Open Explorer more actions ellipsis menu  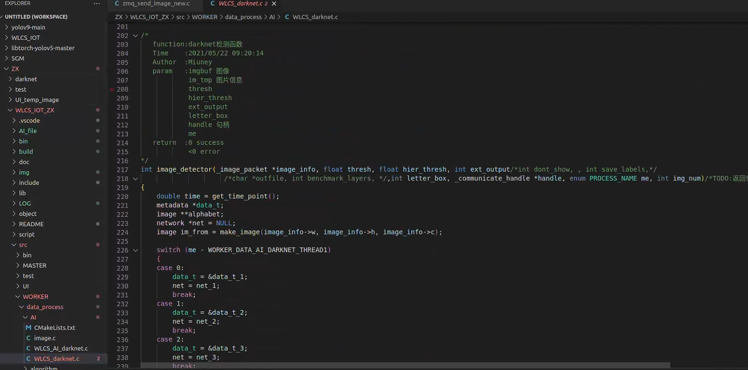coord(97,3)
